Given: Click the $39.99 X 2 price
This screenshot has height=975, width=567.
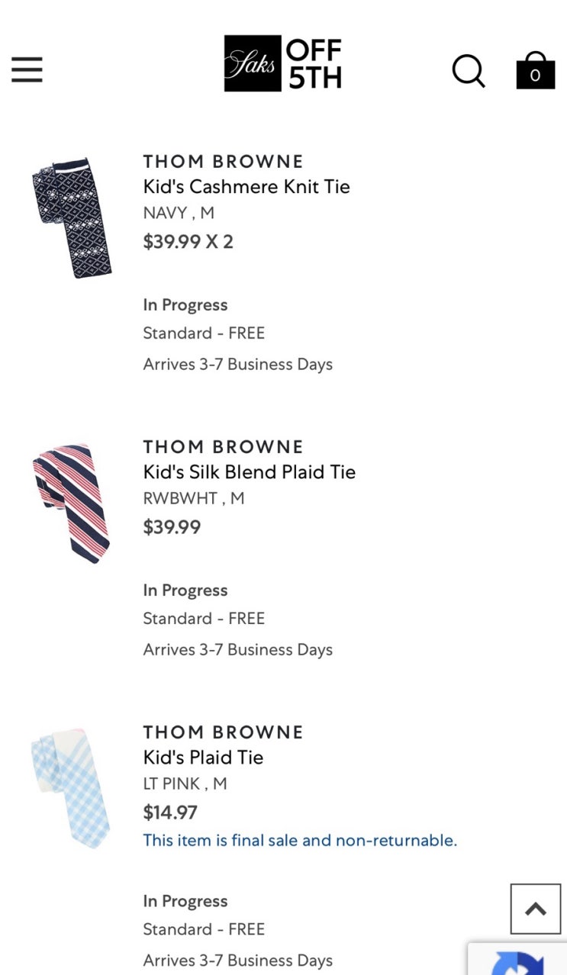Looking at the screenshot, I should pyautogui.click(x=188, y=242).
